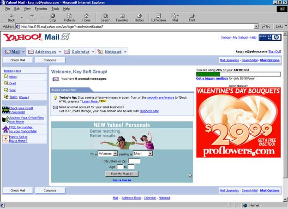Open the Edit menu
This screenshot has width=288, height=209.
coord(17,9)
